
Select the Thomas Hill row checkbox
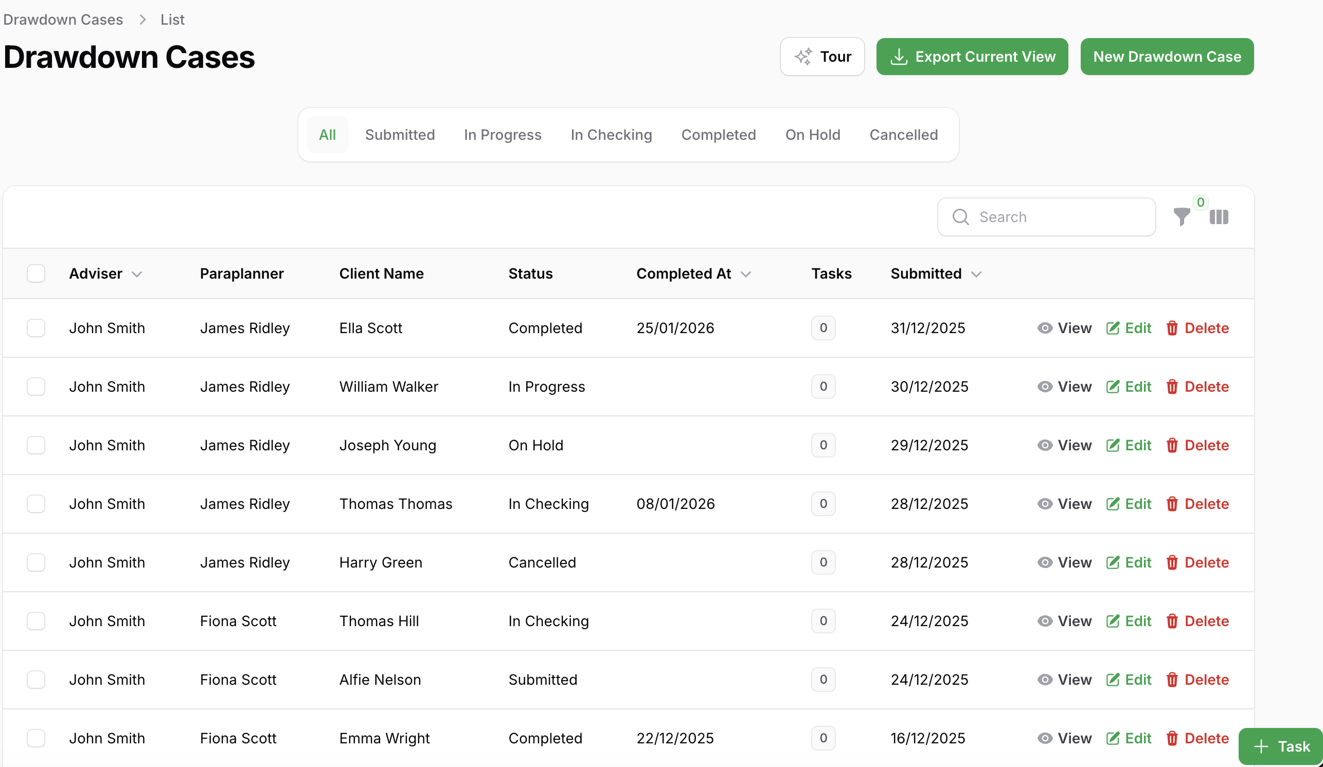pos(36,621)
